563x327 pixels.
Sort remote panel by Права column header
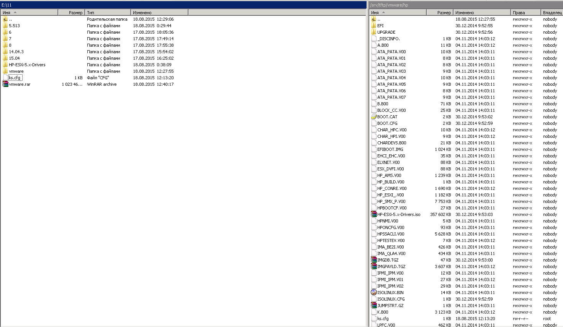click(526, 13)
